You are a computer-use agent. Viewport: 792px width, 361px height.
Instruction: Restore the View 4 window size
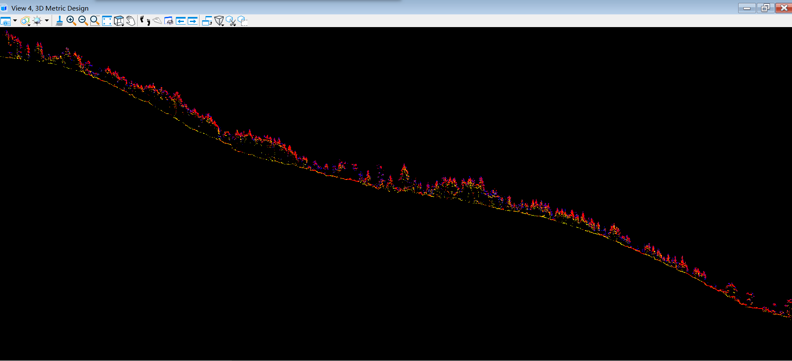click(765, 8)
